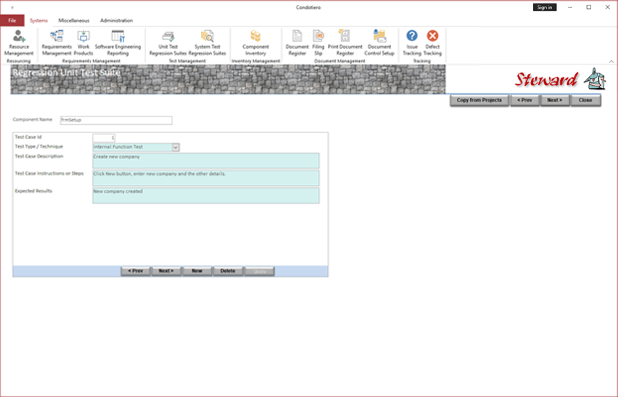Open Document Register
Viewport: 618px width, 397px height.
[297, 43]
